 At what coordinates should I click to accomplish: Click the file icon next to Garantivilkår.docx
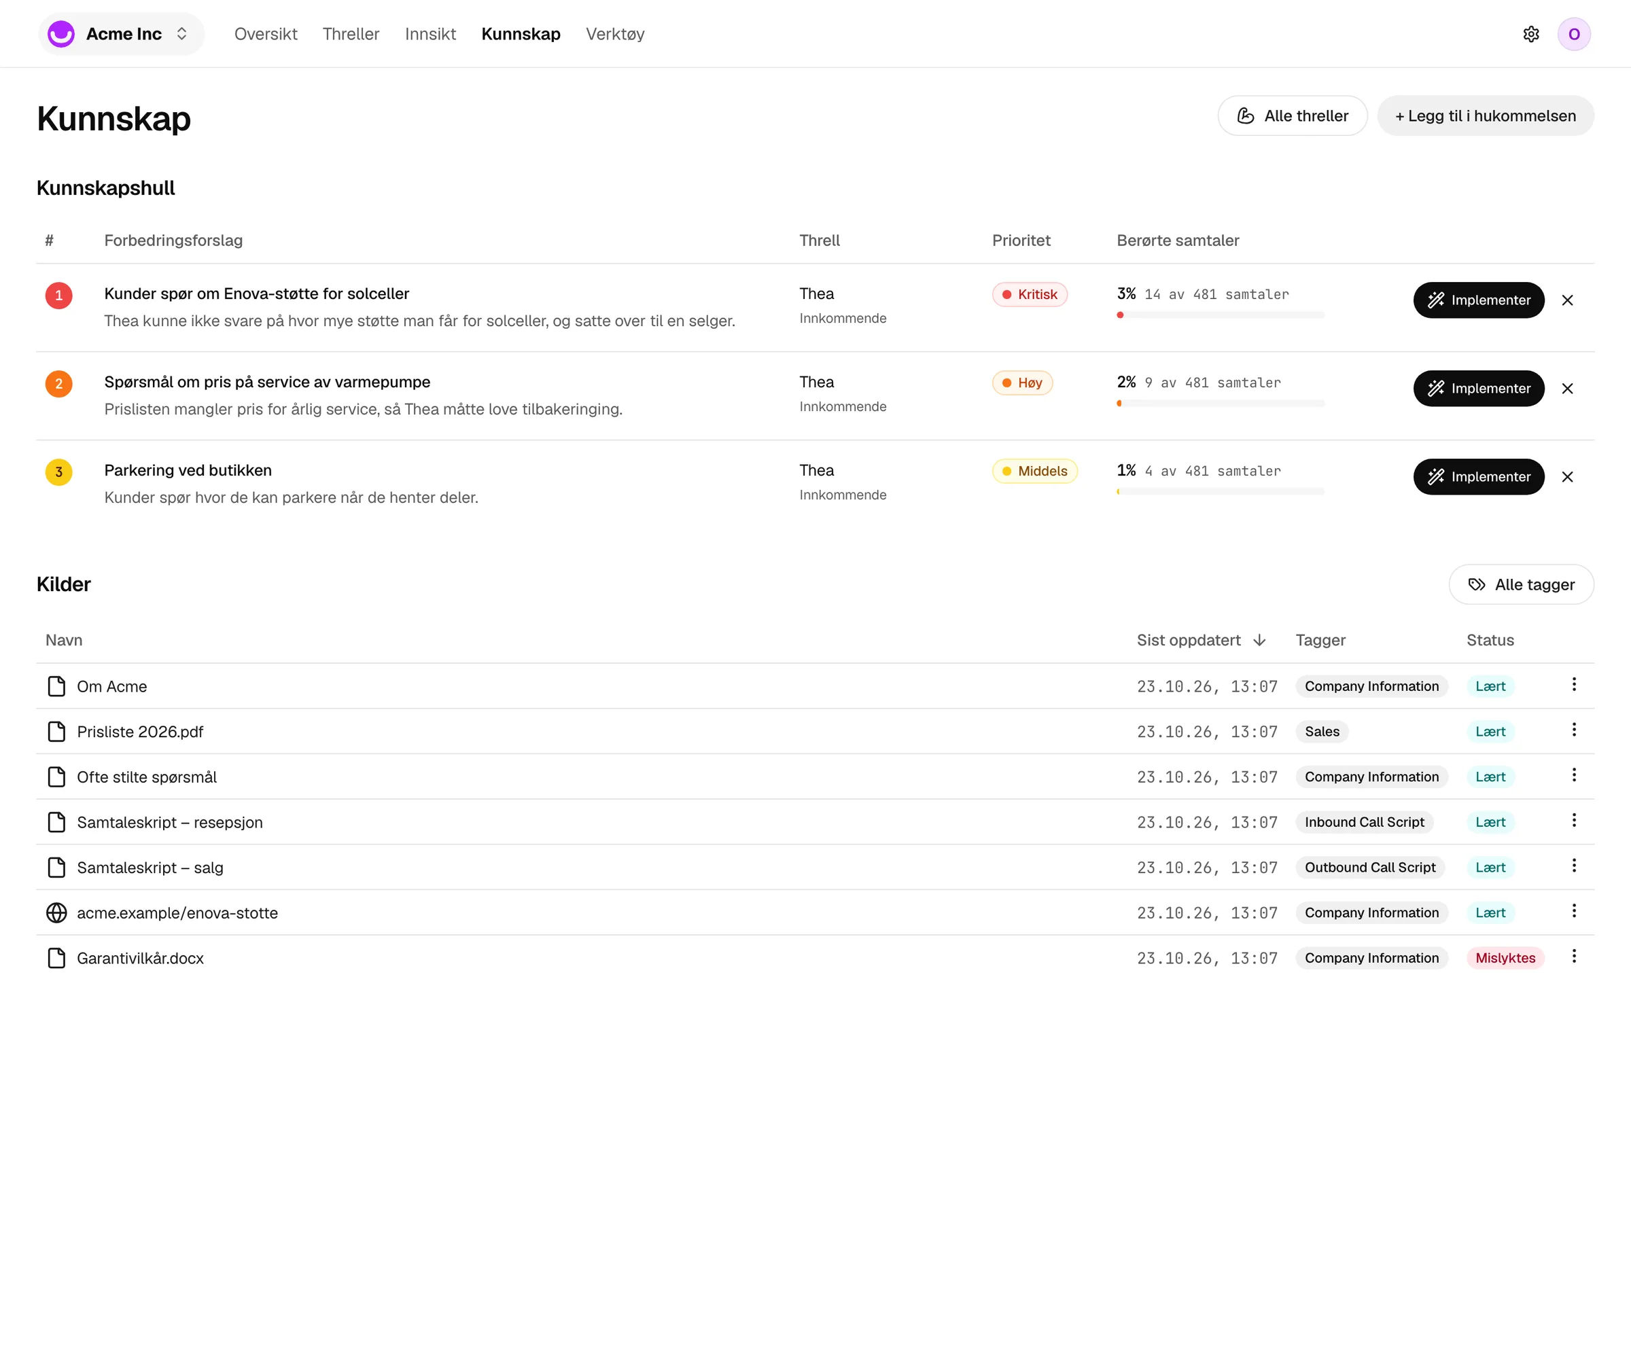coord(56,959)
